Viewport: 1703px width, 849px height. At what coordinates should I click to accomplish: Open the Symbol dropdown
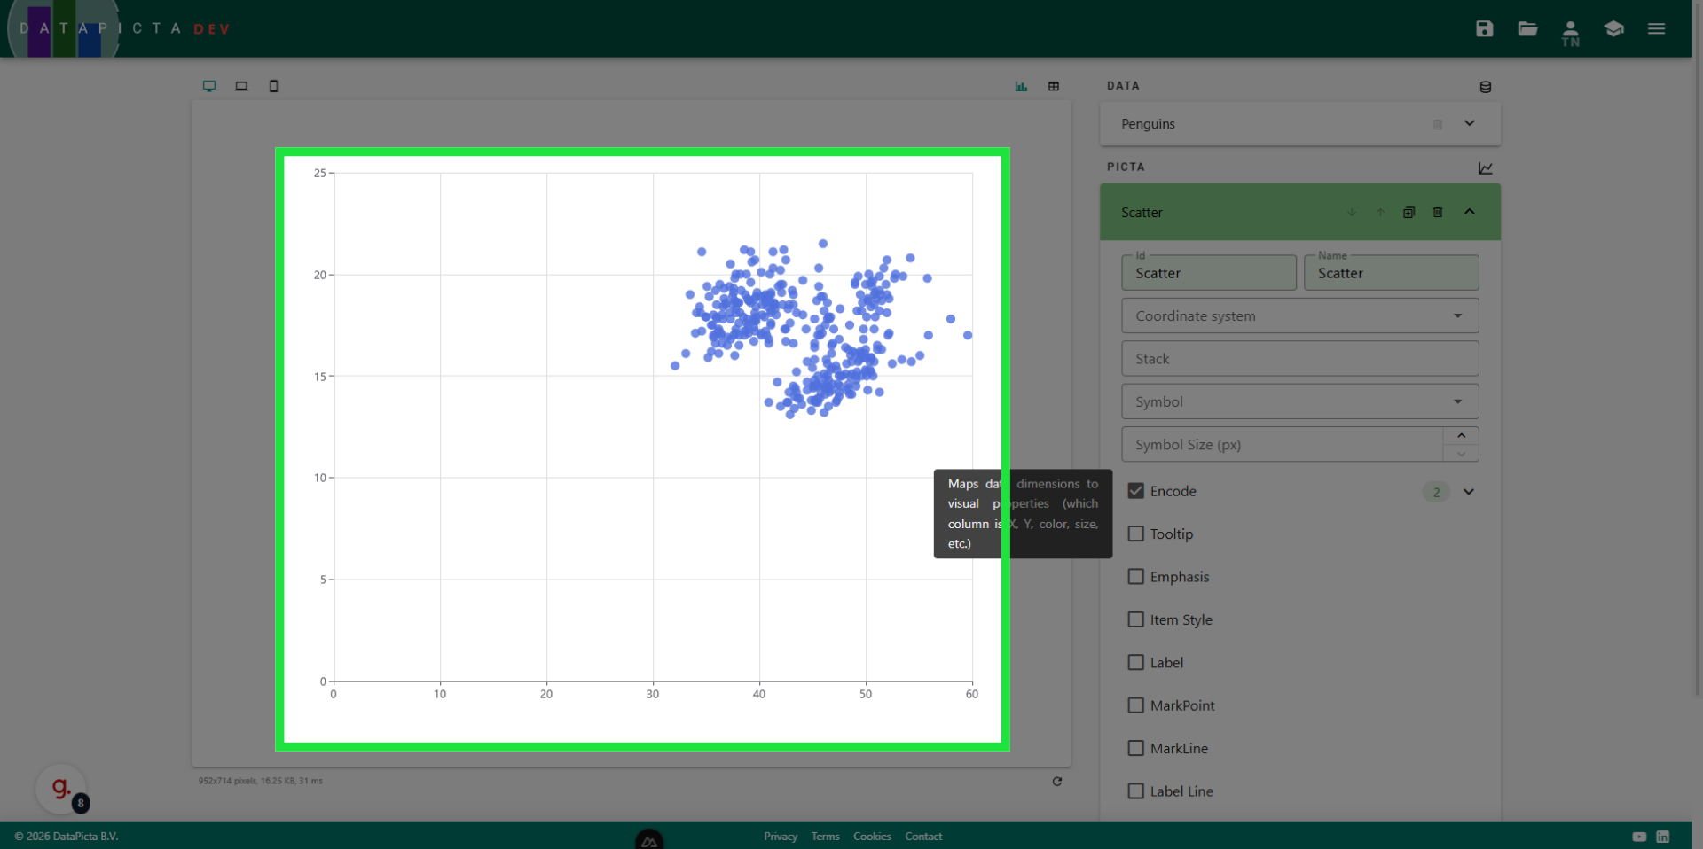[1299, 401]
